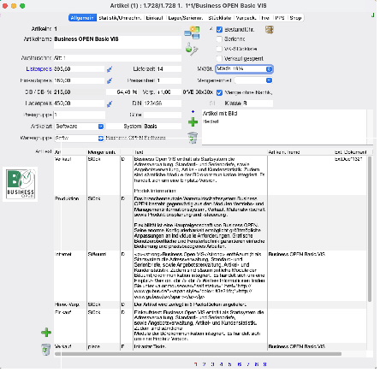Click the Preisgruppe input field
380x372 pixels.
click(x=80, y=115)
